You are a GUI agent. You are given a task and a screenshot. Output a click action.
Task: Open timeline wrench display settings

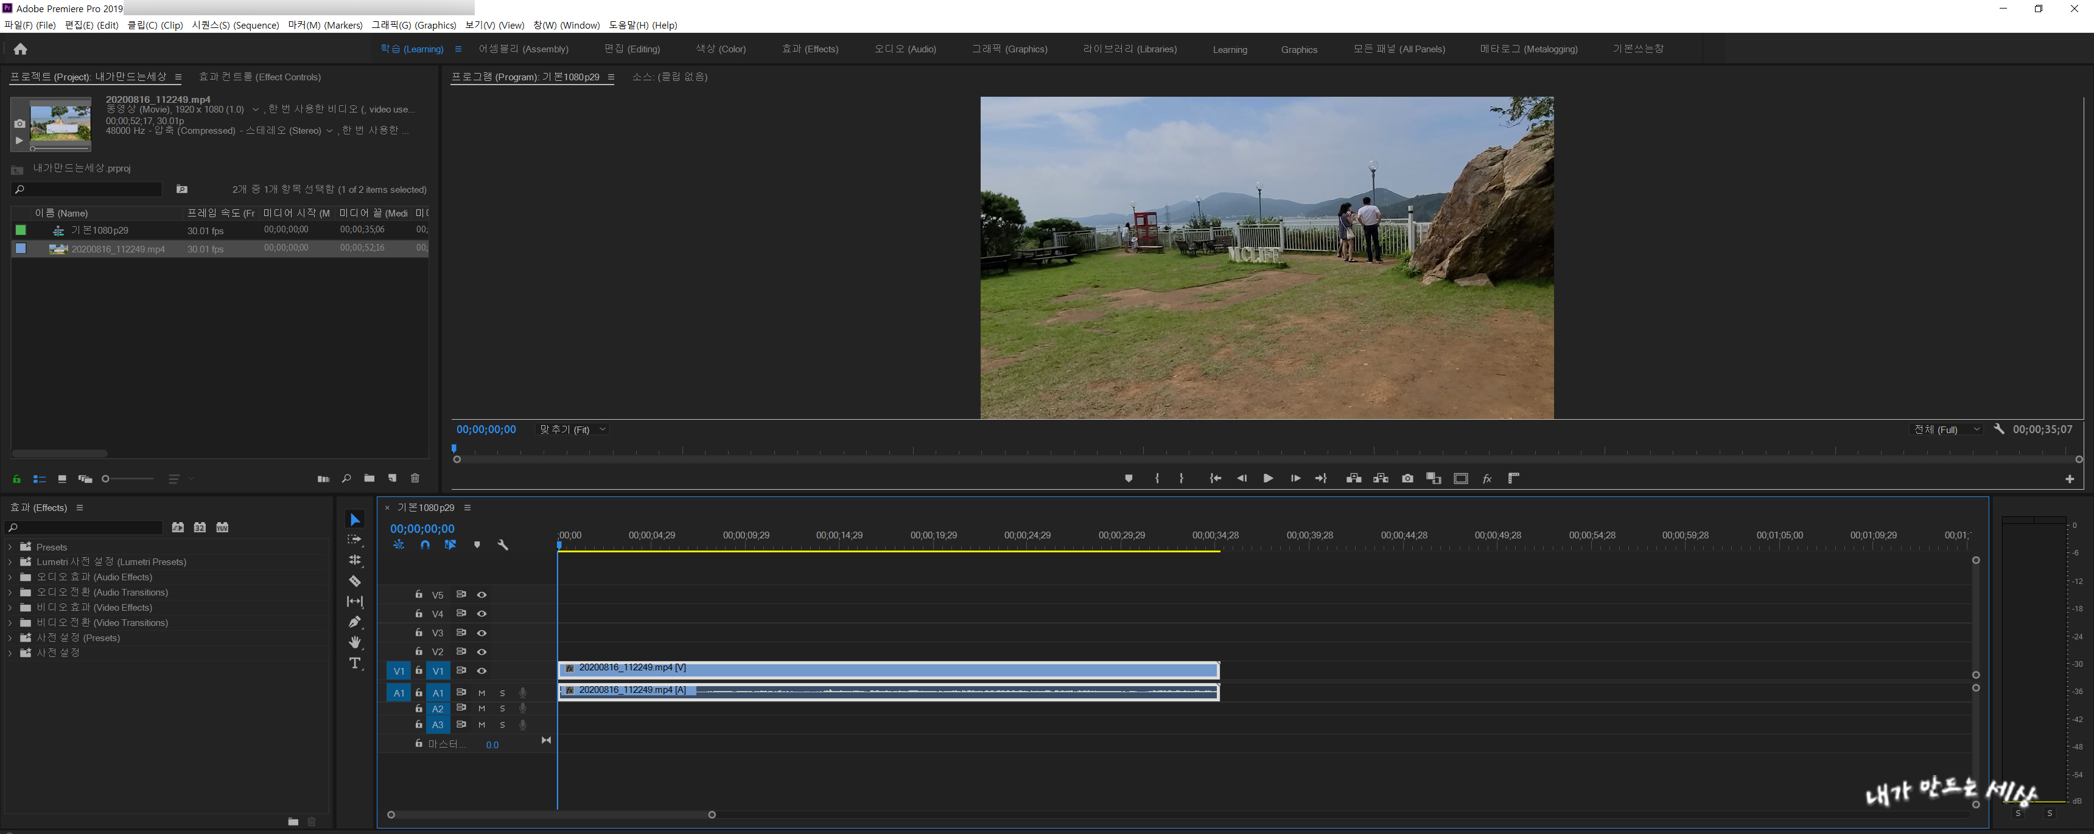click(x=502, y=545)
